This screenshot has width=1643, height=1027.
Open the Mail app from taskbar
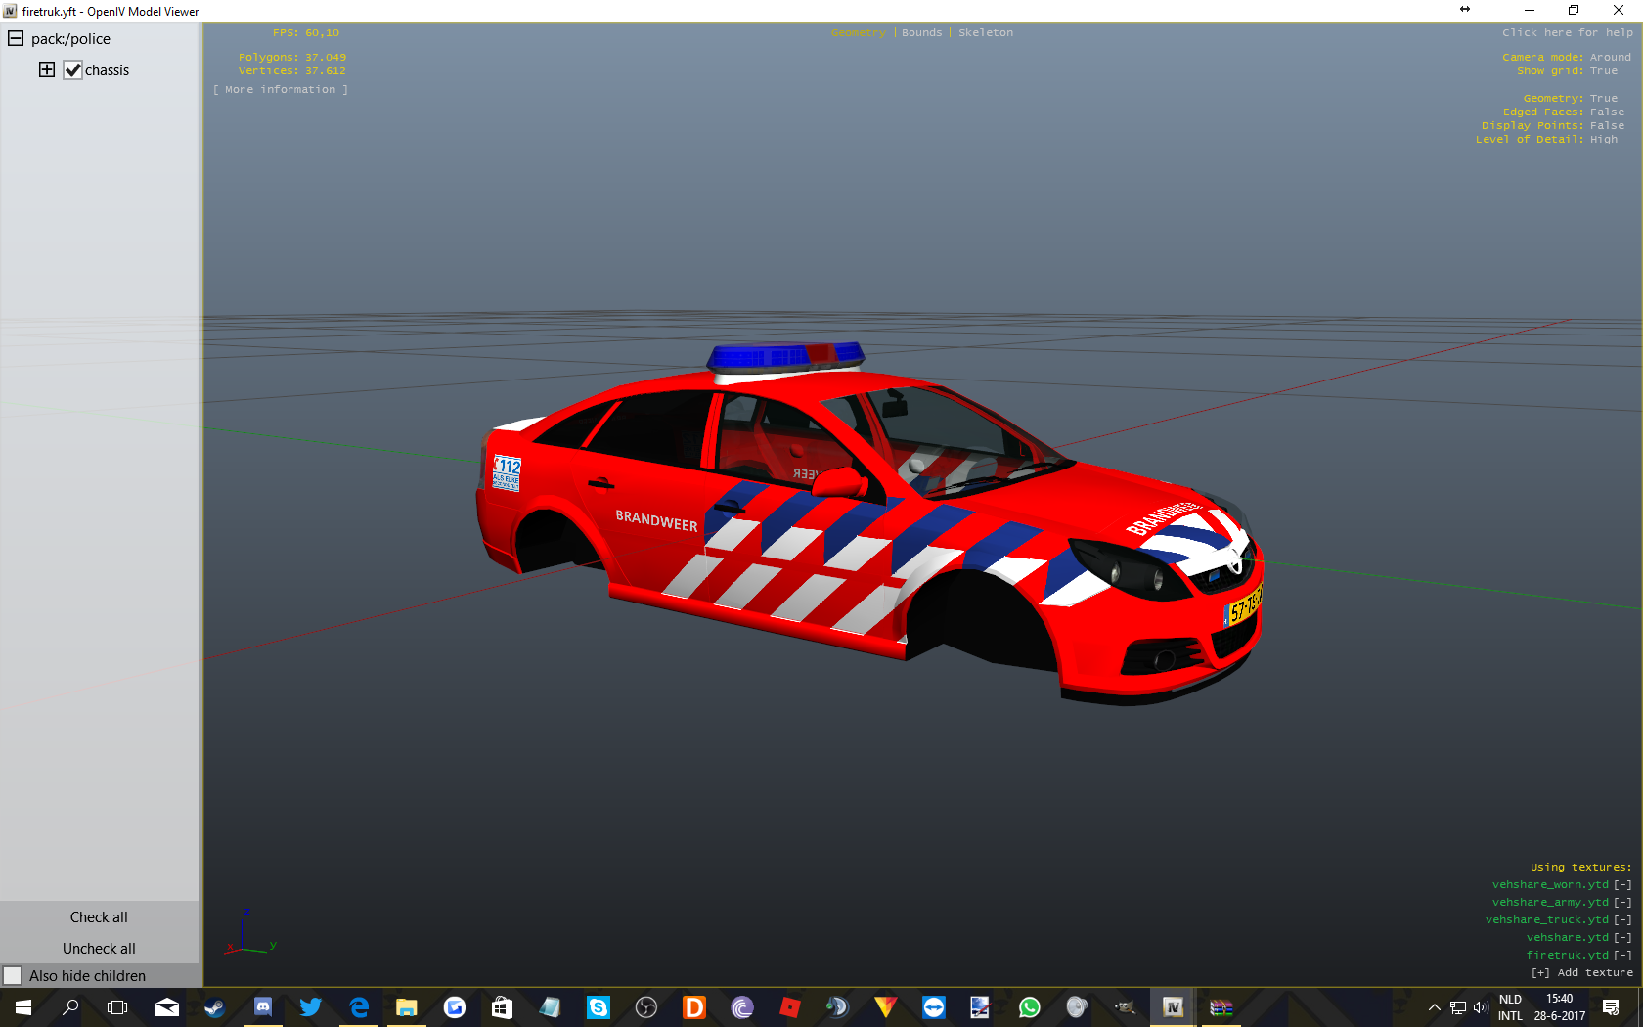point(167,1007)
